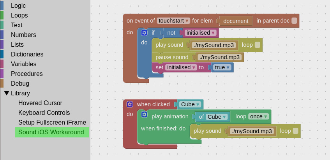
Task: Click the document text field in event block
Action: click(x=236, y=21)
